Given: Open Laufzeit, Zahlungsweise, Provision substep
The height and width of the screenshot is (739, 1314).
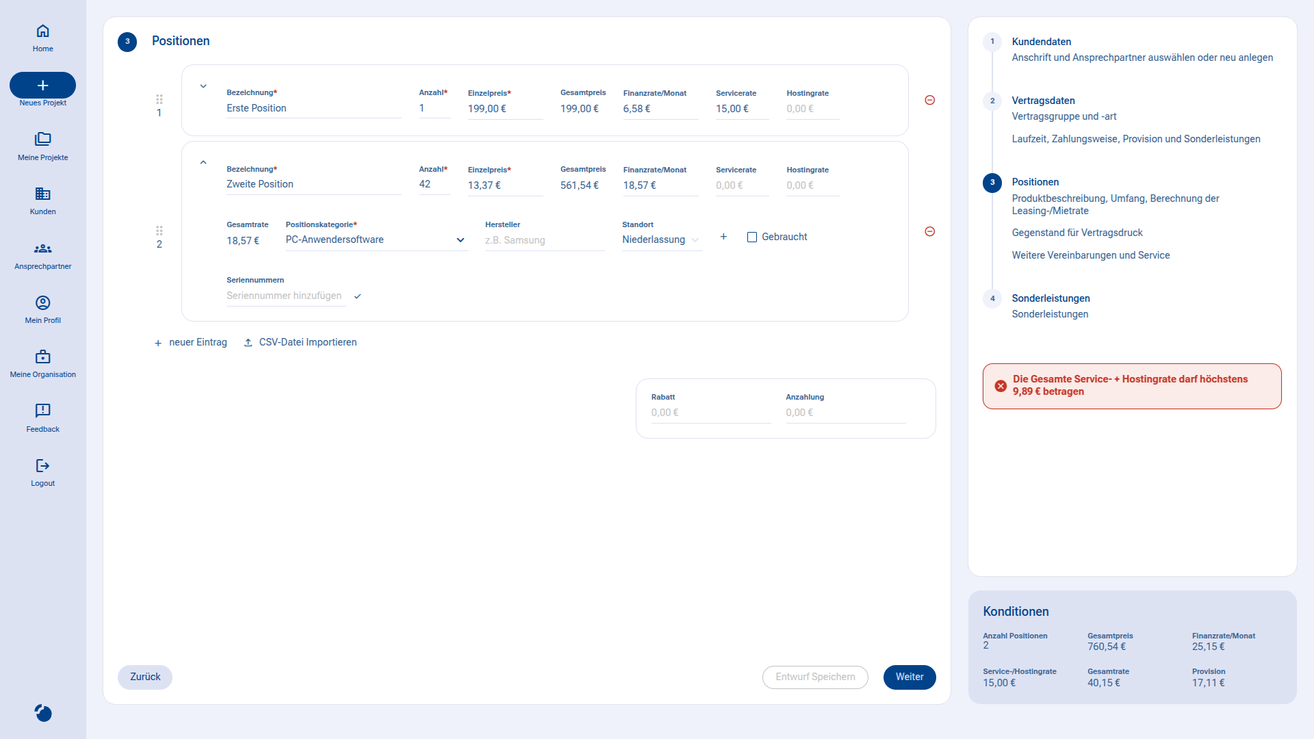Looking at the screenshot, I should pos(1136,139).
